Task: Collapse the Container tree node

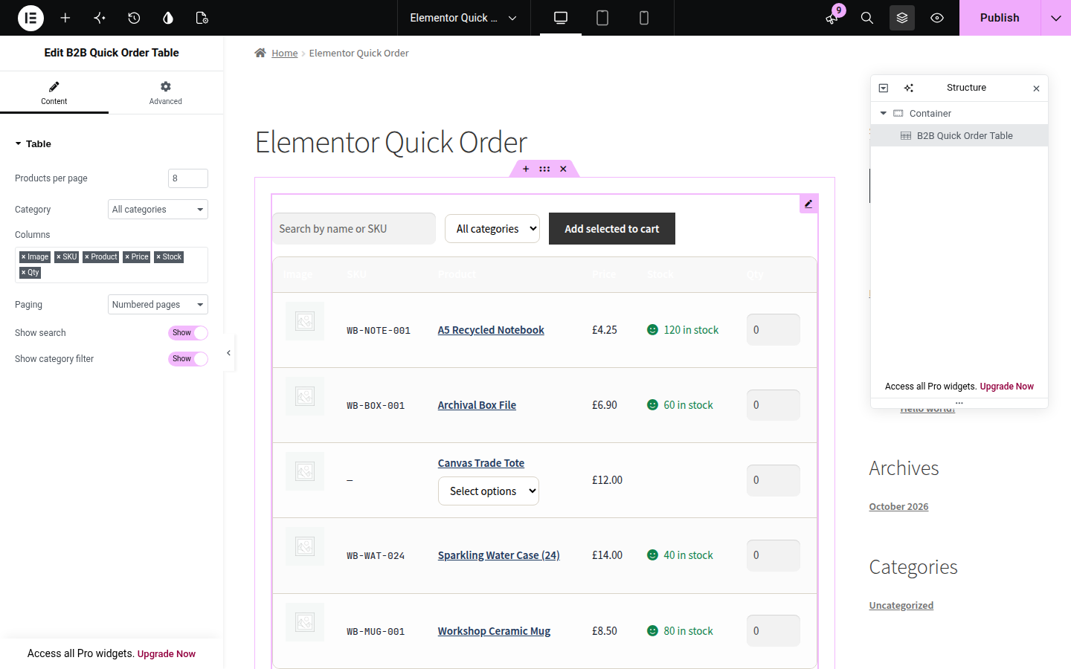Action: coord(884,114)
